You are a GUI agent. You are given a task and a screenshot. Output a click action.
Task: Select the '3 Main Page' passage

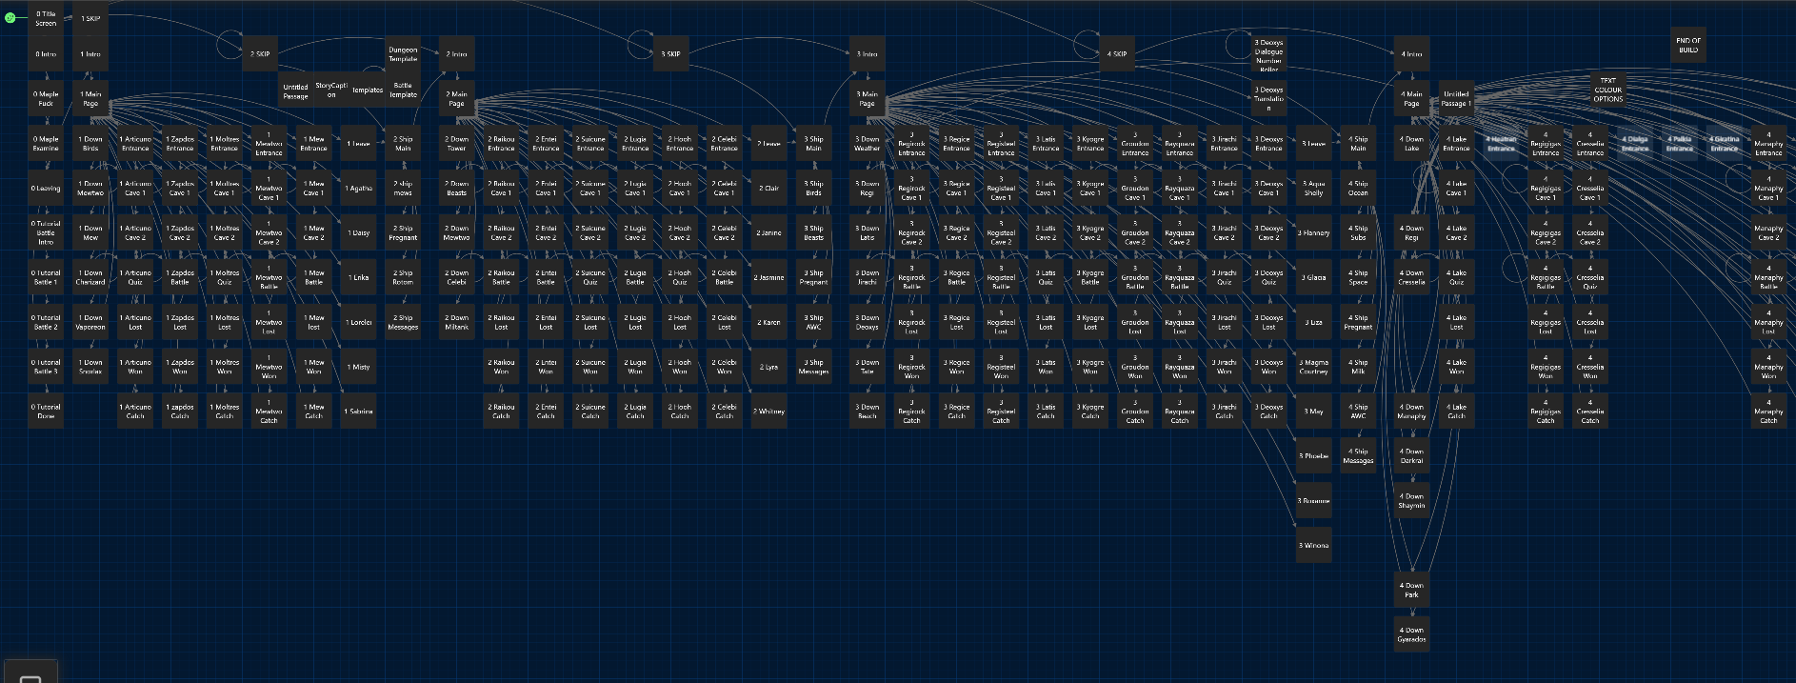coord(868,99)
